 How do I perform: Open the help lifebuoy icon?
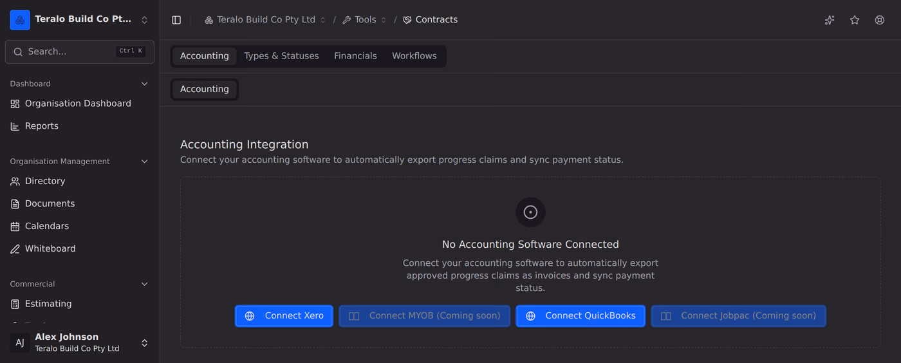tap(880, 20)
